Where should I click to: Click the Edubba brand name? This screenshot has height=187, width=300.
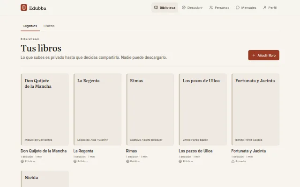click(37, 8)
